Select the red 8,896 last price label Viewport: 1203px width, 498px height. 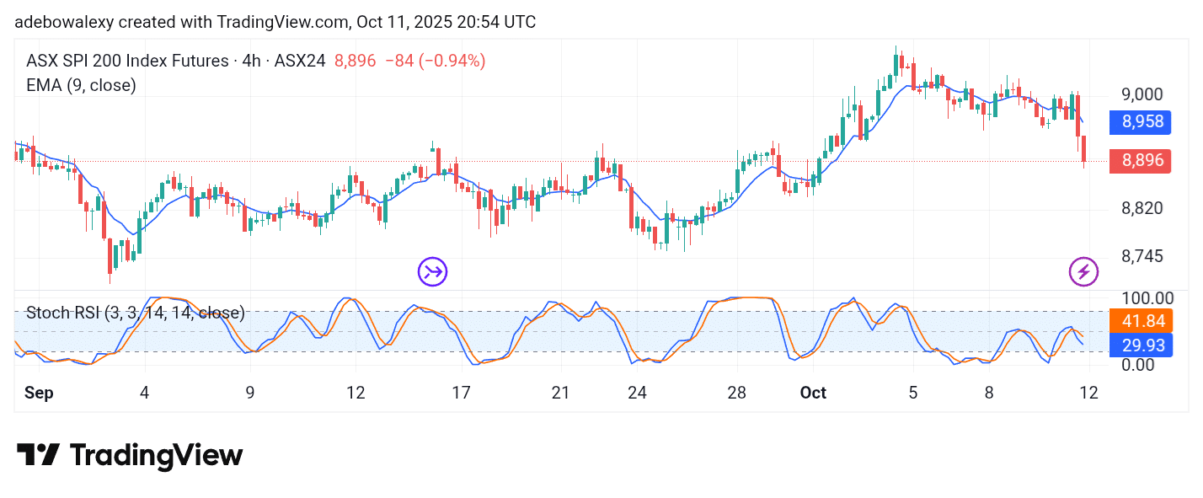pos(1139,161)
